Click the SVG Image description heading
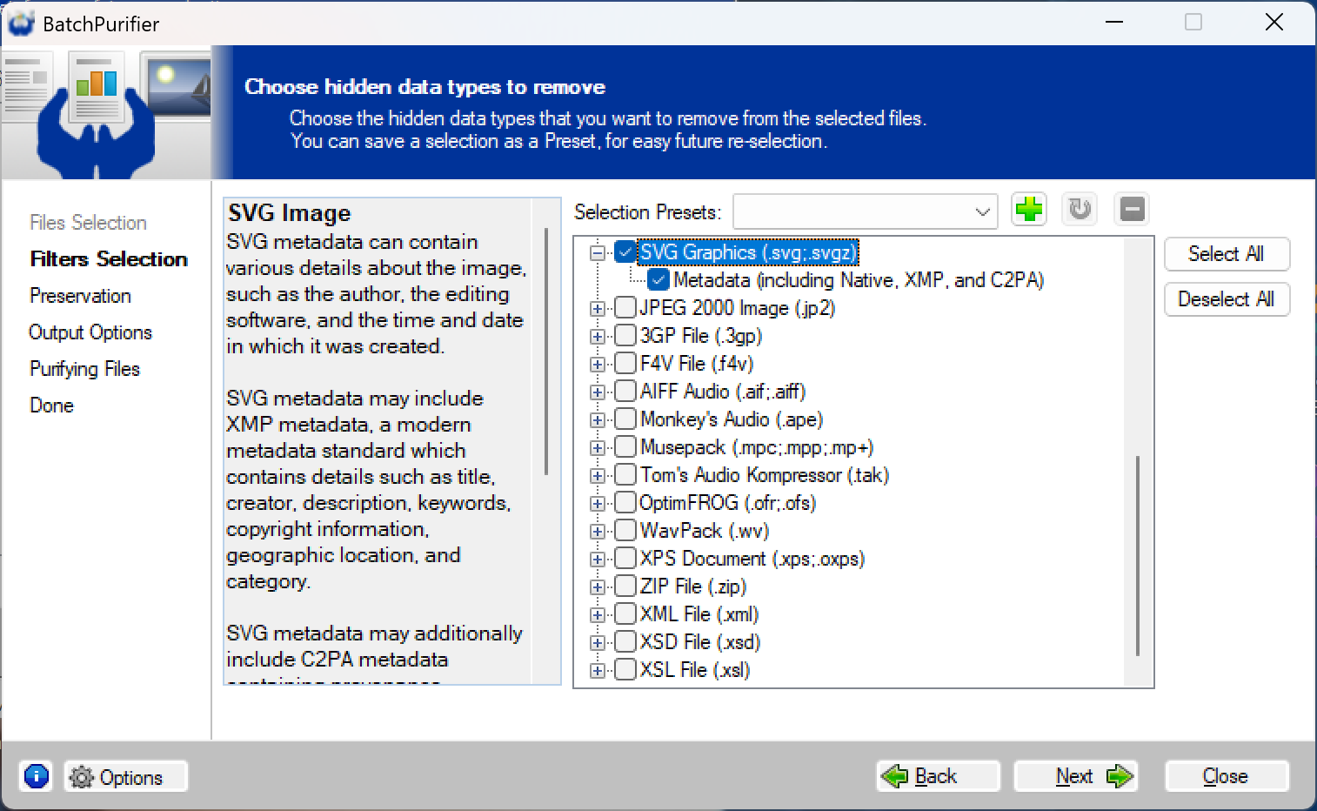 click(290, 213)
